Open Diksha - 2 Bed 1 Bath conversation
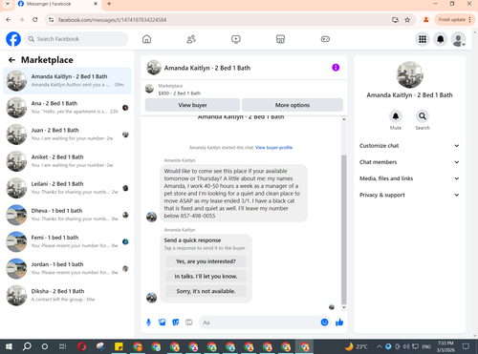478x354 pixels. pyautogui.click(x=67, y=295)
